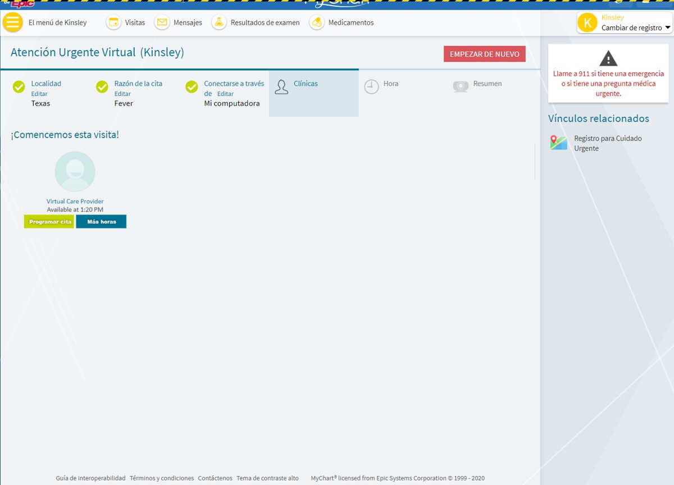674x485 pixels.
Task: Click the green Programar cita button
Action: click(49, 222)
